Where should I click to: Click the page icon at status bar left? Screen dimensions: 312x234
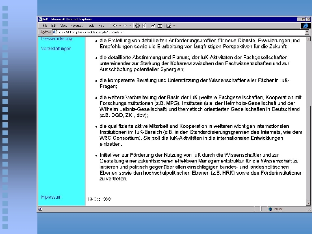40,209
